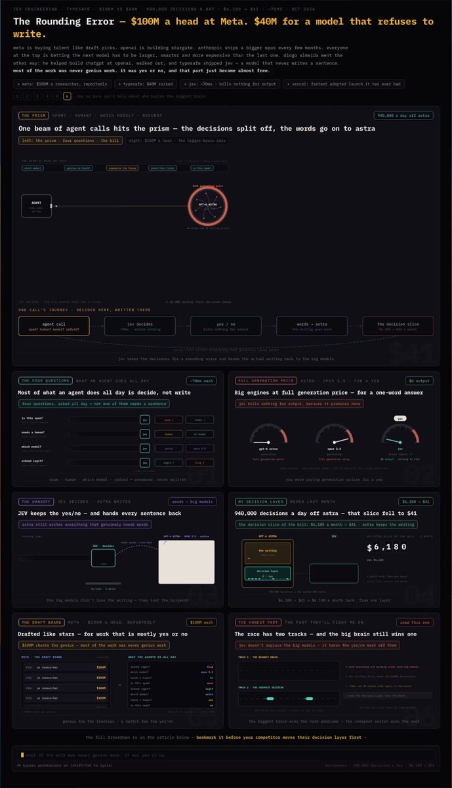
Task: Click THE PRISM section label
Action: tap(34, 116)
